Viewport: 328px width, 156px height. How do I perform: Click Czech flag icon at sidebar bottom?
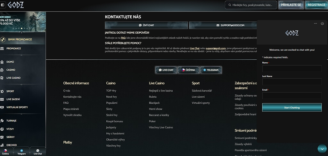click(x=5, y=151)
